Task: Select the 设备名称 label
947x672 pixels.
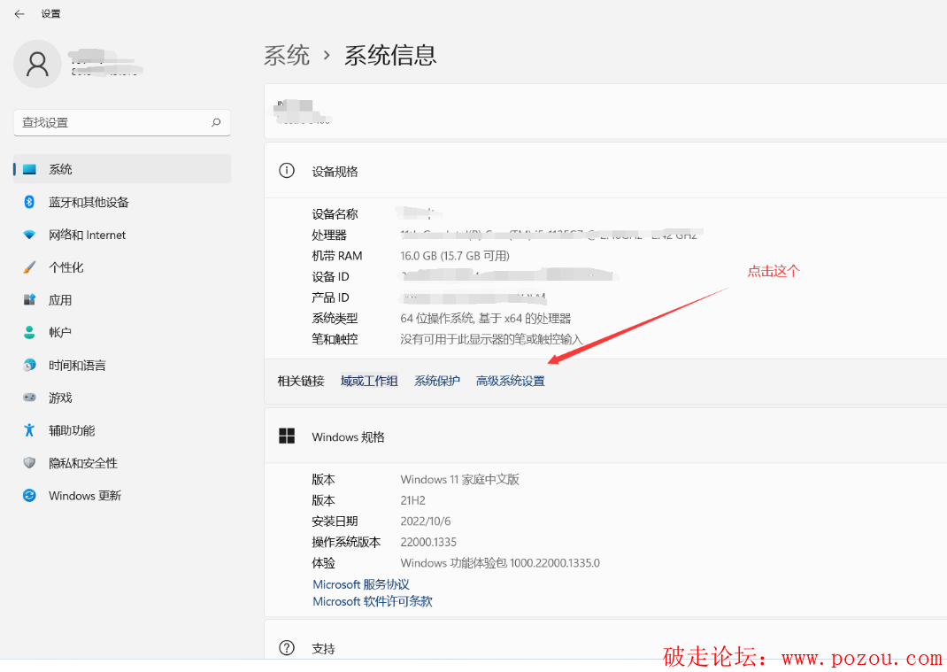Action: (335, 214)
